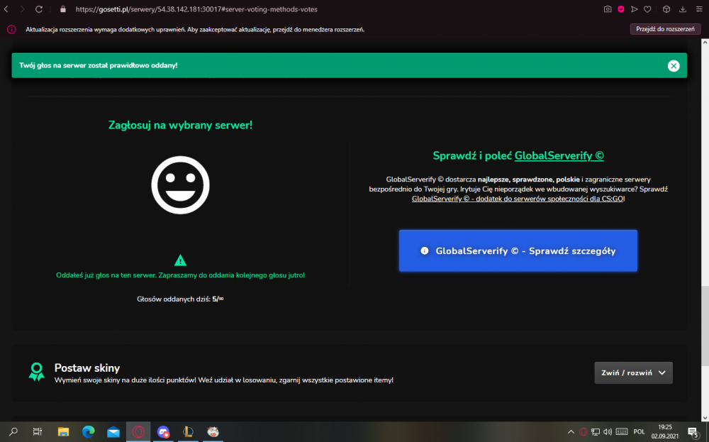Open the network icon in the system tray

tap(596, 432)
